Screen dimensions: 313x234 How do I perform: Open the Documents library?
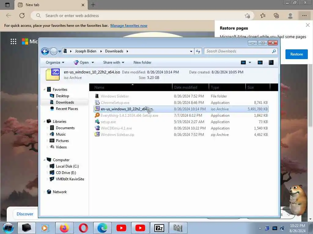click(x=65, y=128)
